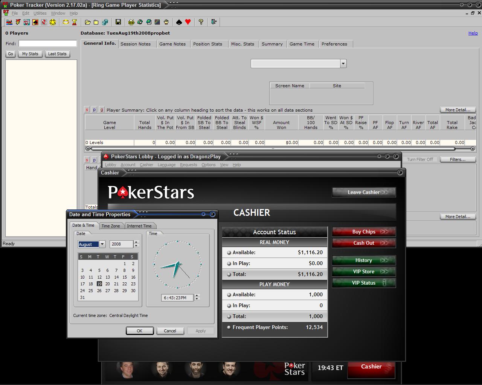The image size is (482, 385).
Task: Click OK in Date and Time Properties
Action: (x=140, y=331)
